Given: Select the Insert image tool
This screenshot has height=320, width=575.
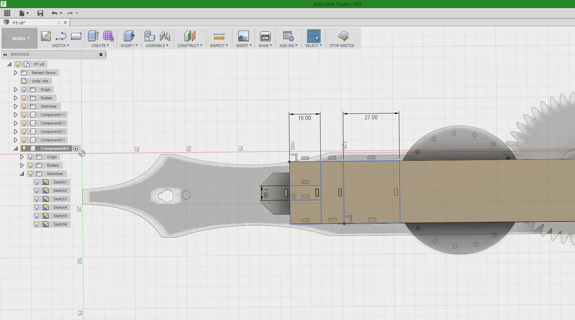Looking at the screenshot, I should tap(244, 36).
